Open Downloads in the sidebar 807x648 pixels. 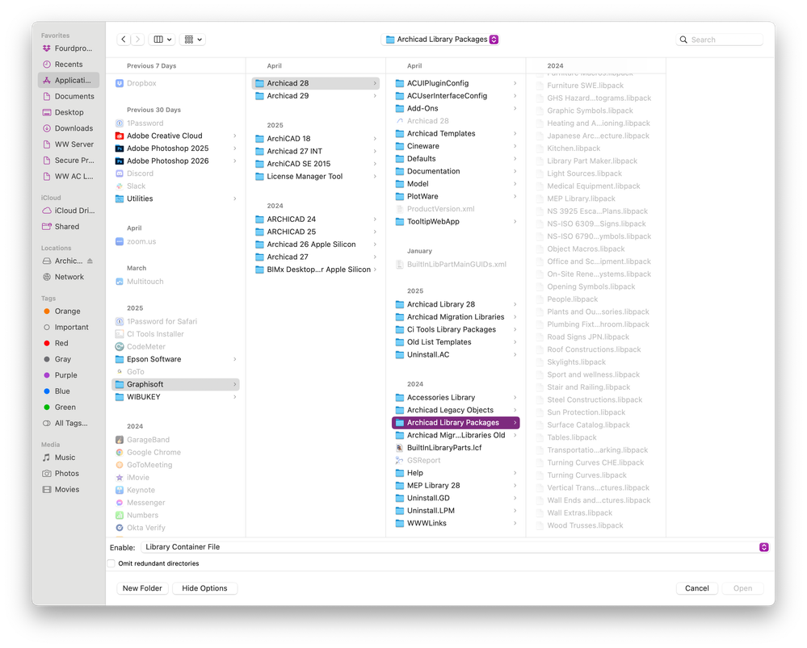[69, 128]
